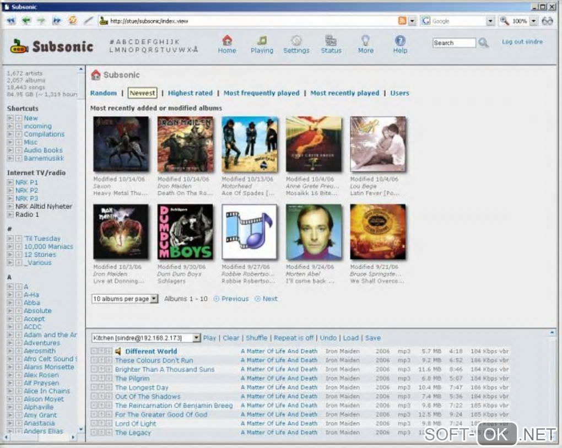The width and height of the screenshot is (562, 448).
Task: Click in the Subsonic Search field
Action: pos(454,42)
